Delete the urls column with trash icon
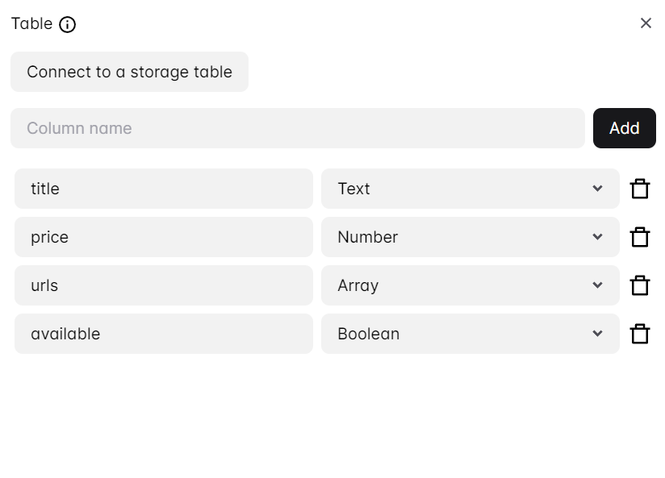Screen dimensions: 665x478 [x=640, y=285]
